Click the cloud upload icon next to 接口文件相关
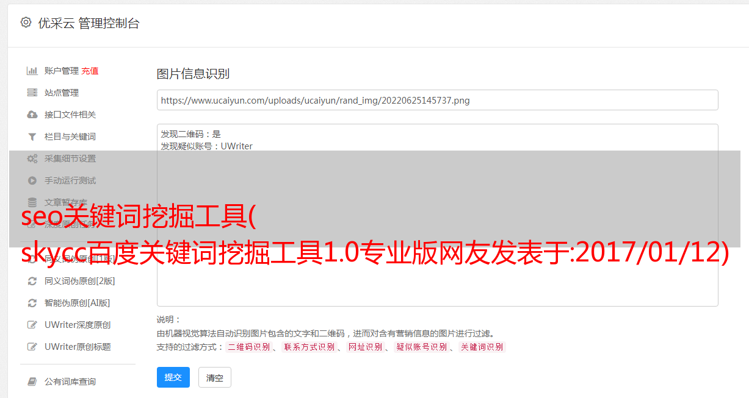Screen dimensions: 749x398 coord(32,115)
